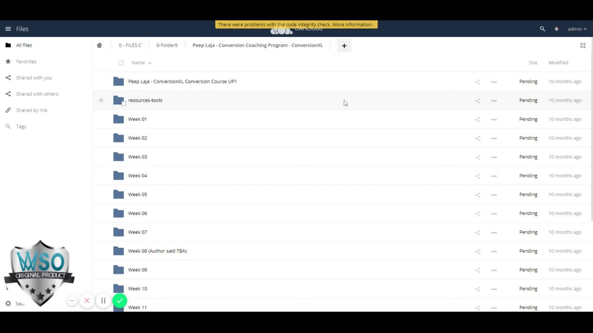593x333 pixels.
Task: Open code integrity check warning banner
Action: 296,25
